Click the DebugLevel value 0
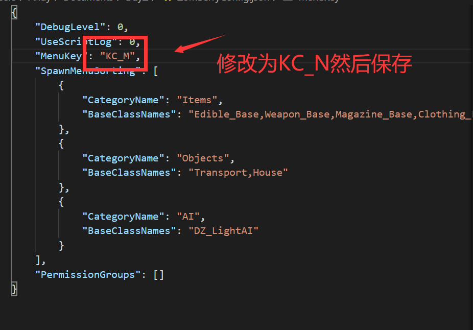This screenshot has width=473, height=330. coord(120,27)
